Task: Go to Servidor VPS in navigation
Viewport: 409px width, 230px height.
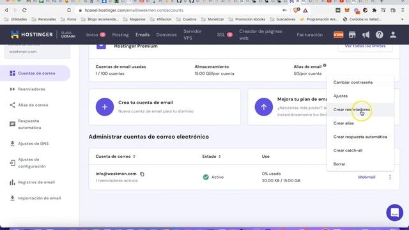Action: pos(192,34)
